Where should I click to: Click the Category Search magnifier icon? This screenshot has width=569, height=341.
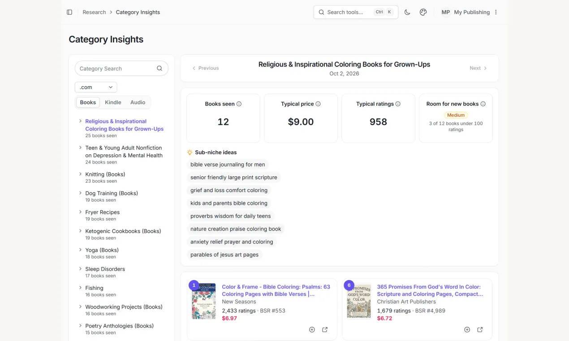[159, 69]
